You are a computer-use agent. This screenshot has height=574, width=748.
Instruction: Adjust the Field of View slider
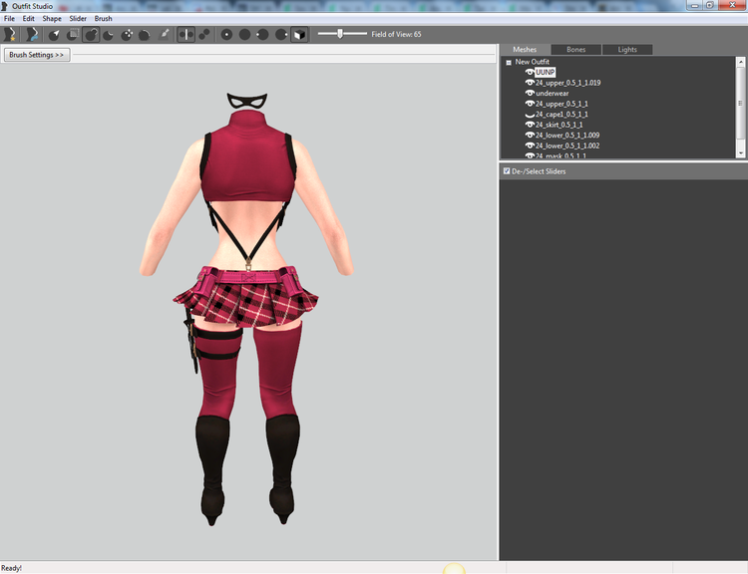(342, 34)
